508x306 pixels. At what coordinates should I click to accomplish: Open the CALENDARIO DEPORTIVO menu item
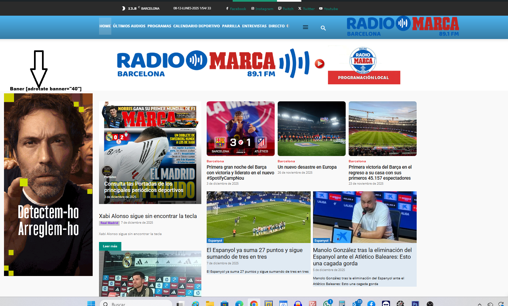point(197,26)
